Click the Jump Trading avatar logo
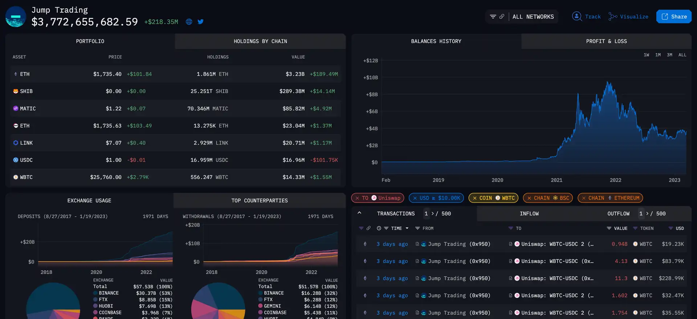The width and height of the screenshot is (697, 319). (x=16, y=17)
